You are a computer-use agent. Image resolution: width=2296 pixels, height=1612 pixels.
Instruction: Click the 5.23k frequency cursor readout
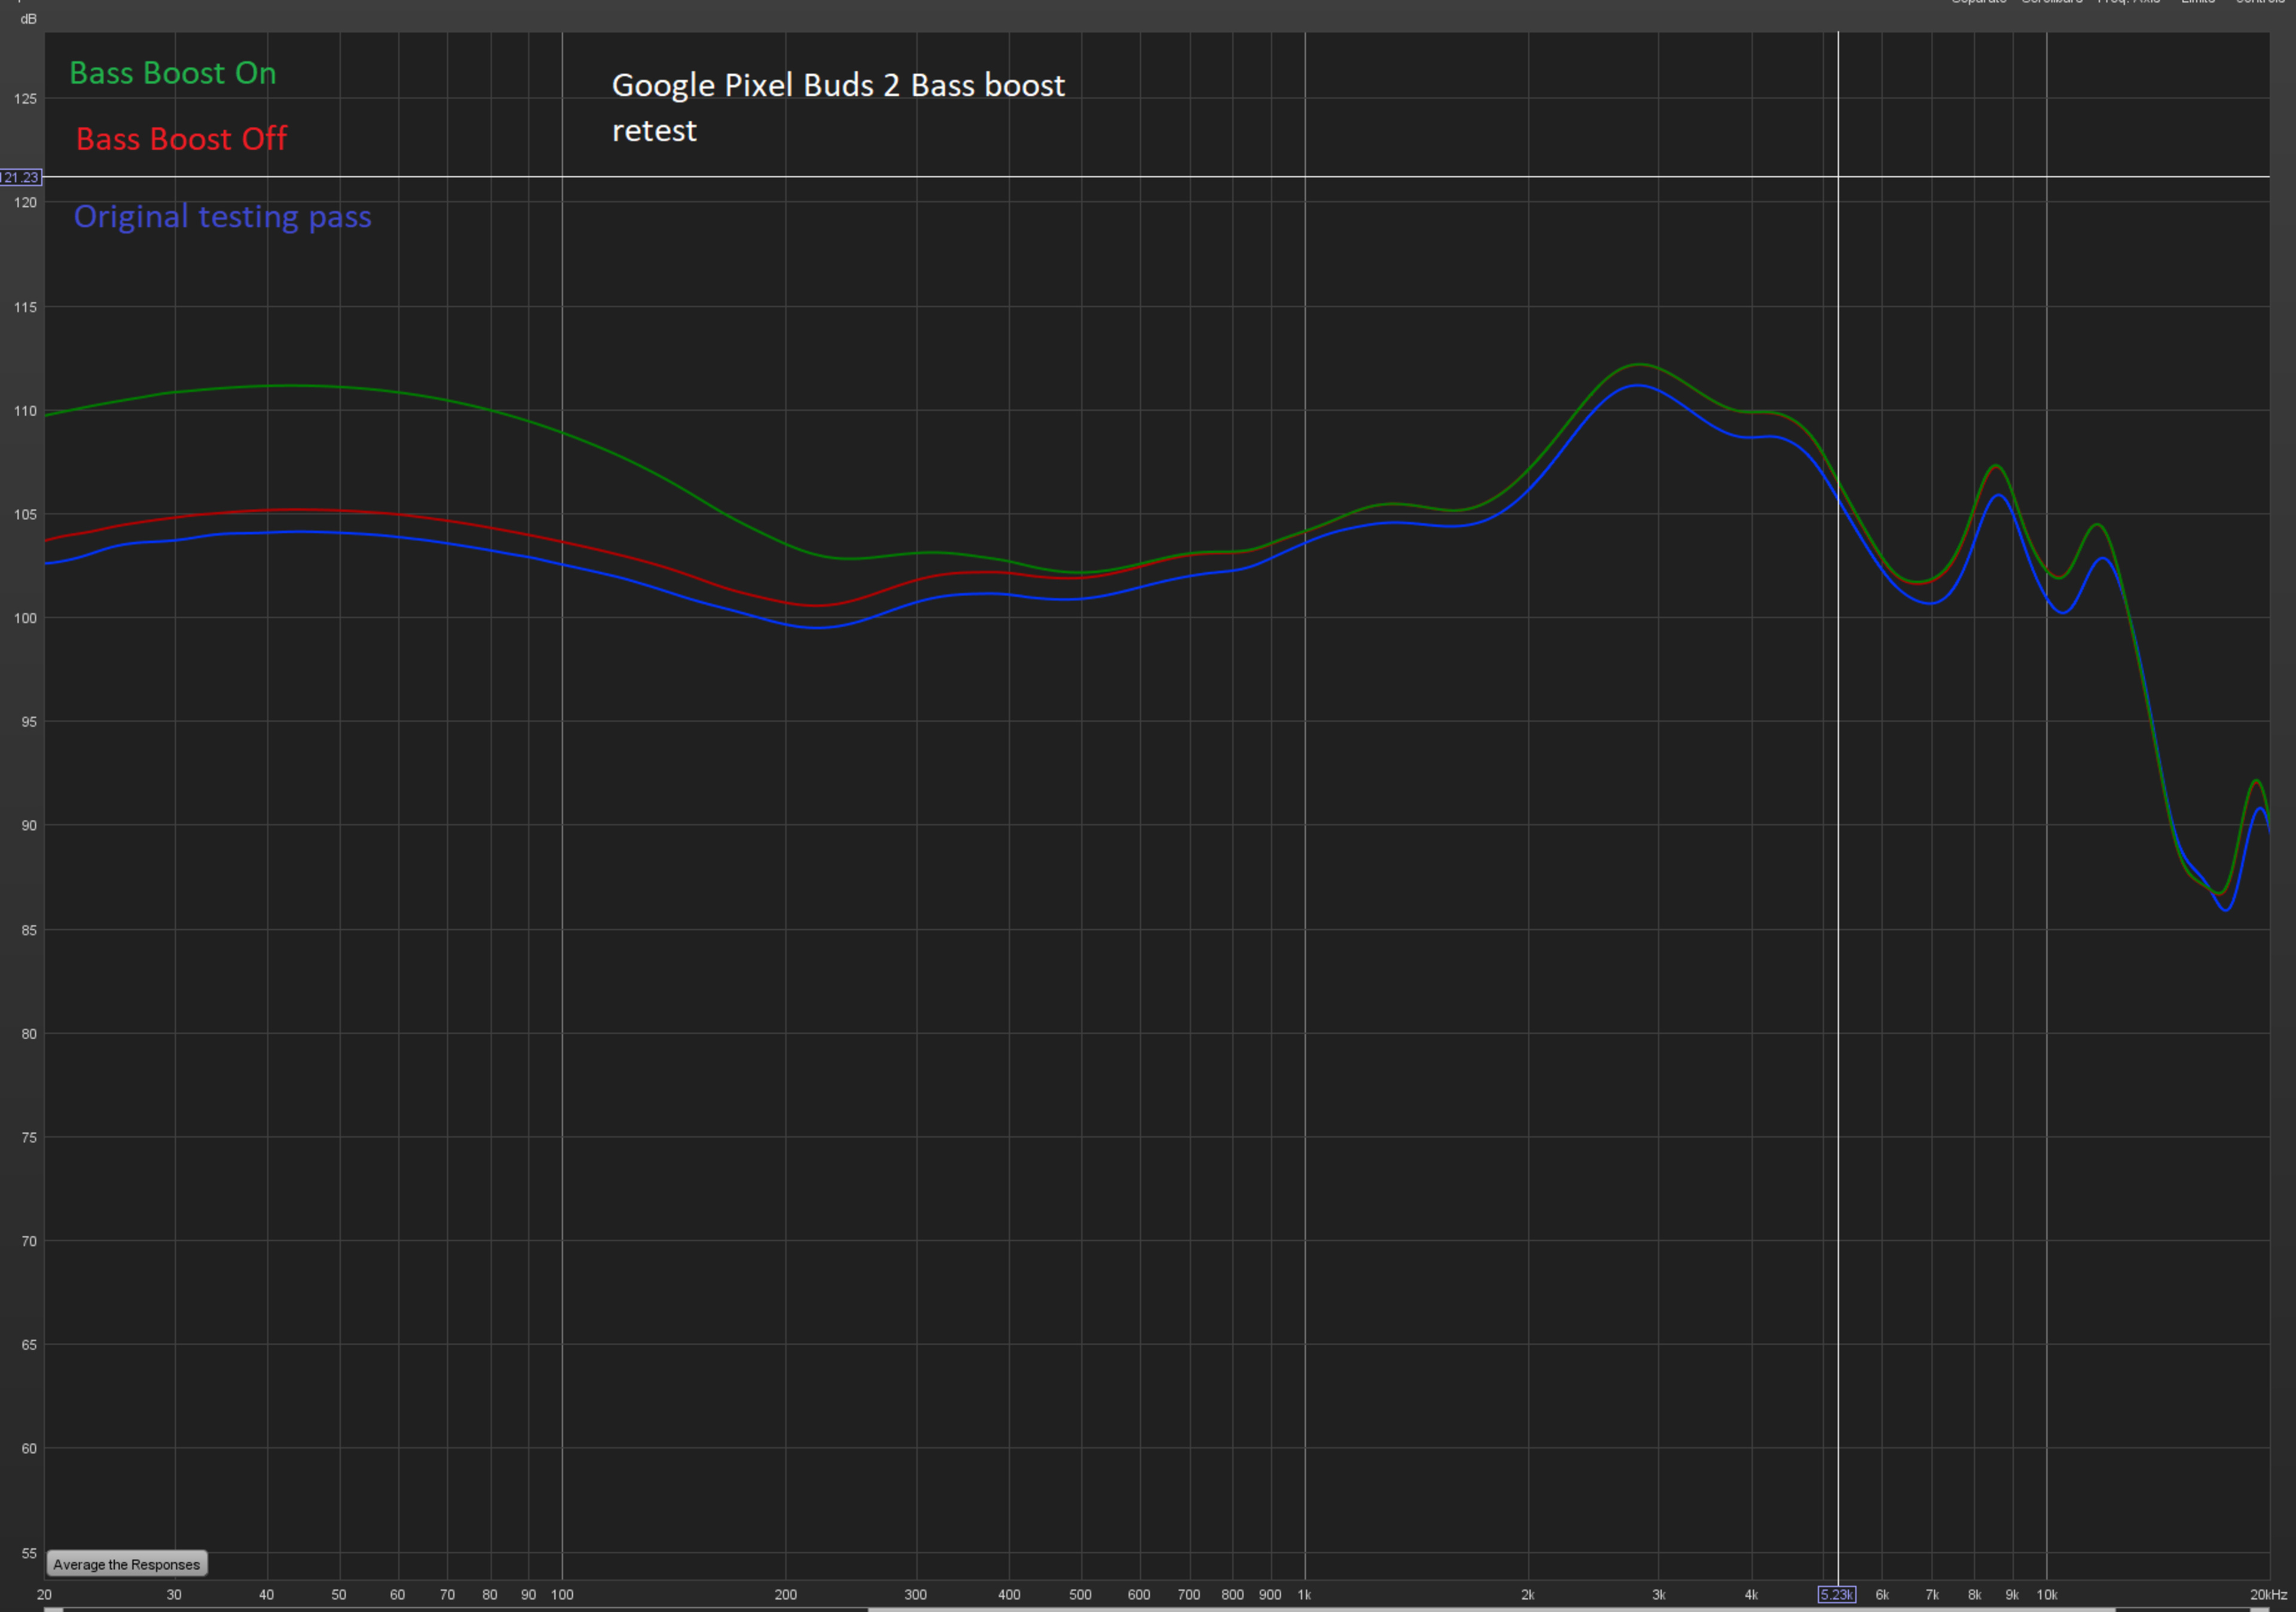pyautogui.click(x=1836, y=1594)
